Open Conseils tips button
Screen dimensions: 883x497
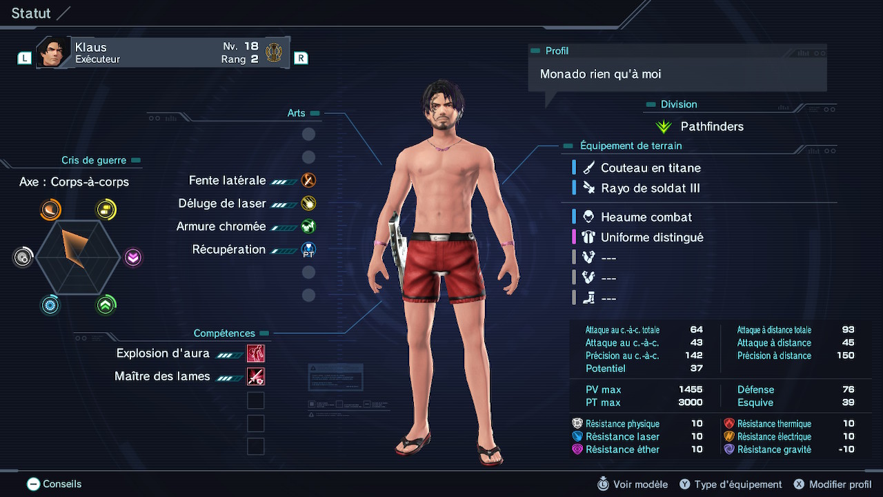point(54,485)
